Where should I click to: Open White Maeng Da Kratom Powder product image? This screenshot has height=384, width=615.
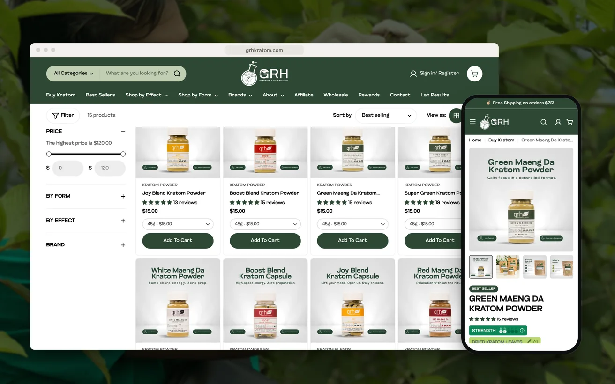(x=178, y=301)
